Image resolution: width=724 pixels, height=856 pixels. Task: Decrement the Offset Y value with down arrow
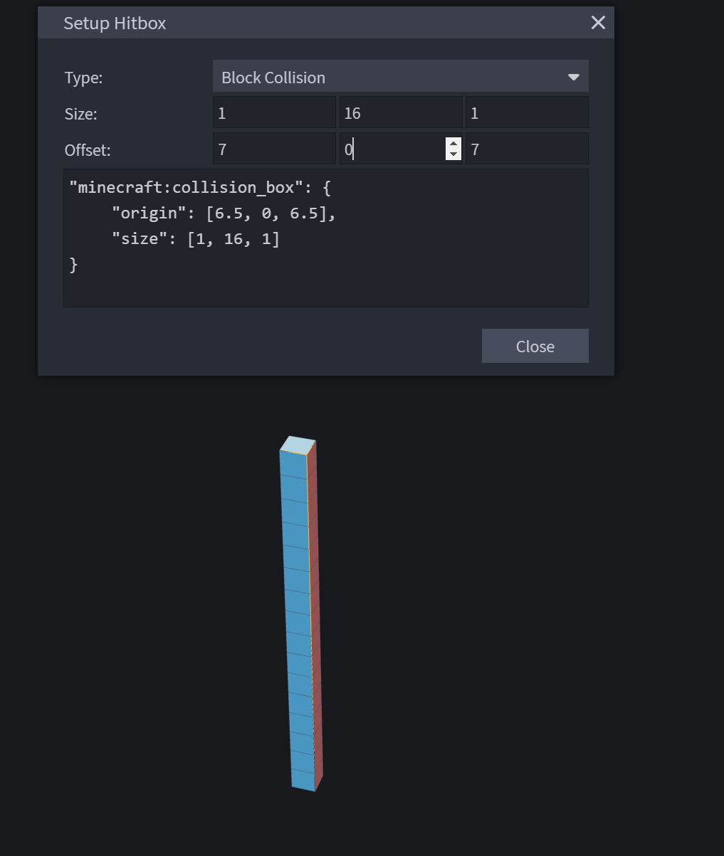coord(453,154)
